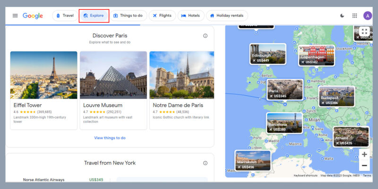The image size is (378, 189).
Task: Click the Louvre Museum title
Action: pyautogui.click(x=103, y=105)
